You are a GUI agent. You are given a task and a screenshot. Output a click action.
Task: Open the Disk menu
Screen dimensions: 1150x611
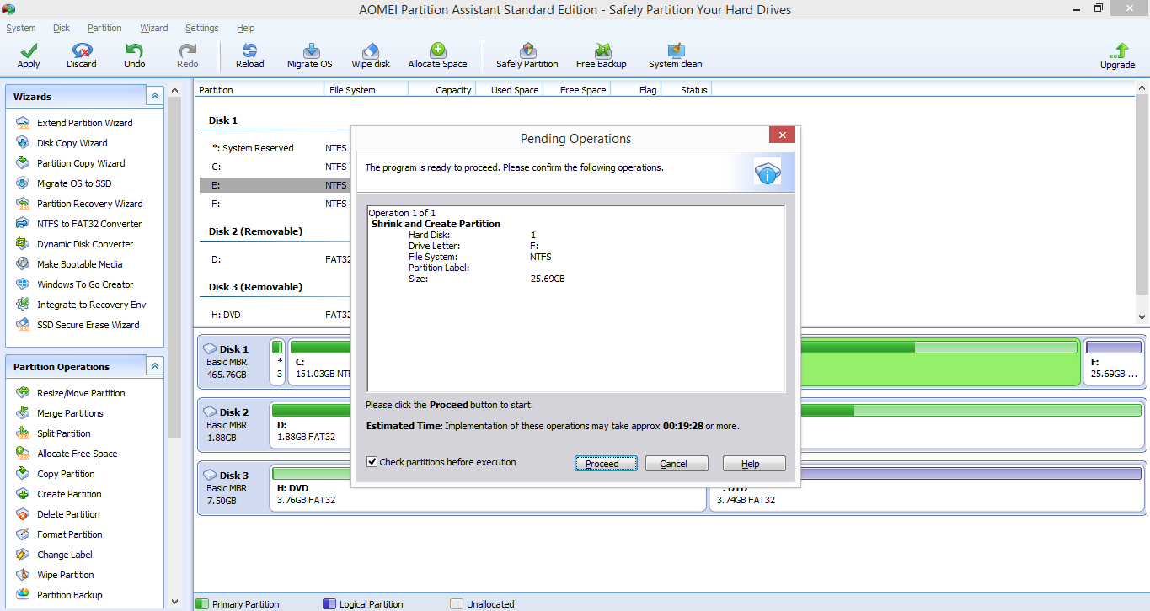[62, 28]
